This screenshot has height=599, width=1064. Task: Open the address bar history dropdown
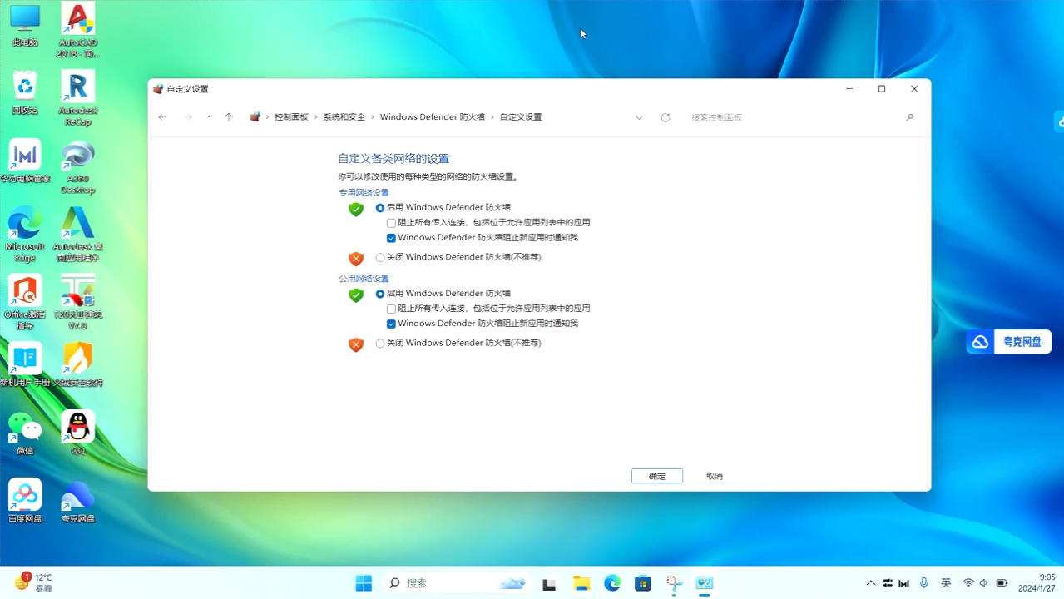click(x=639, y=116)
